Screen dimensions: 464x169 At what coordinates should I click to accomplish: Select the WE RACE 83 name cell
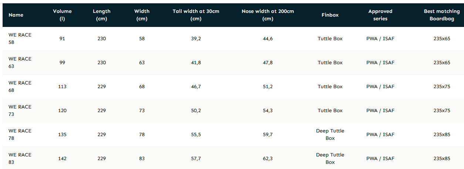[x=20, y=159]
